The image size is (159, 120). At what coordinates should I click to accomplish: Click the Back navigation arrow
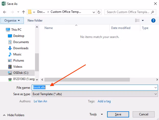click(5, 12)
